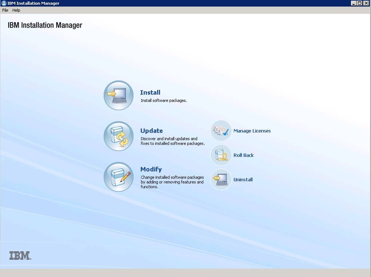Open the Help menu
Image resolution: width=371 pixels, height=277 pixels.
(16, 10)
